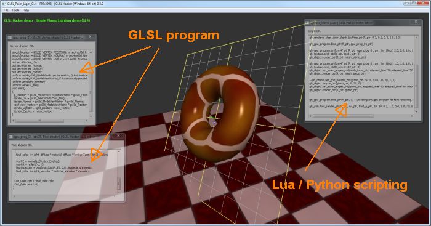The height and width of the screenshot is (226, 431).
Task: Click the 'Vertex shader: OK.' status label
Action: click(22, 46)
